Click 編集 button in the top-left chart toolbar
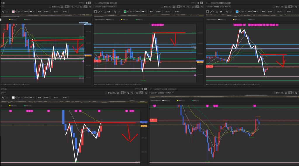 tap(38, 12)
